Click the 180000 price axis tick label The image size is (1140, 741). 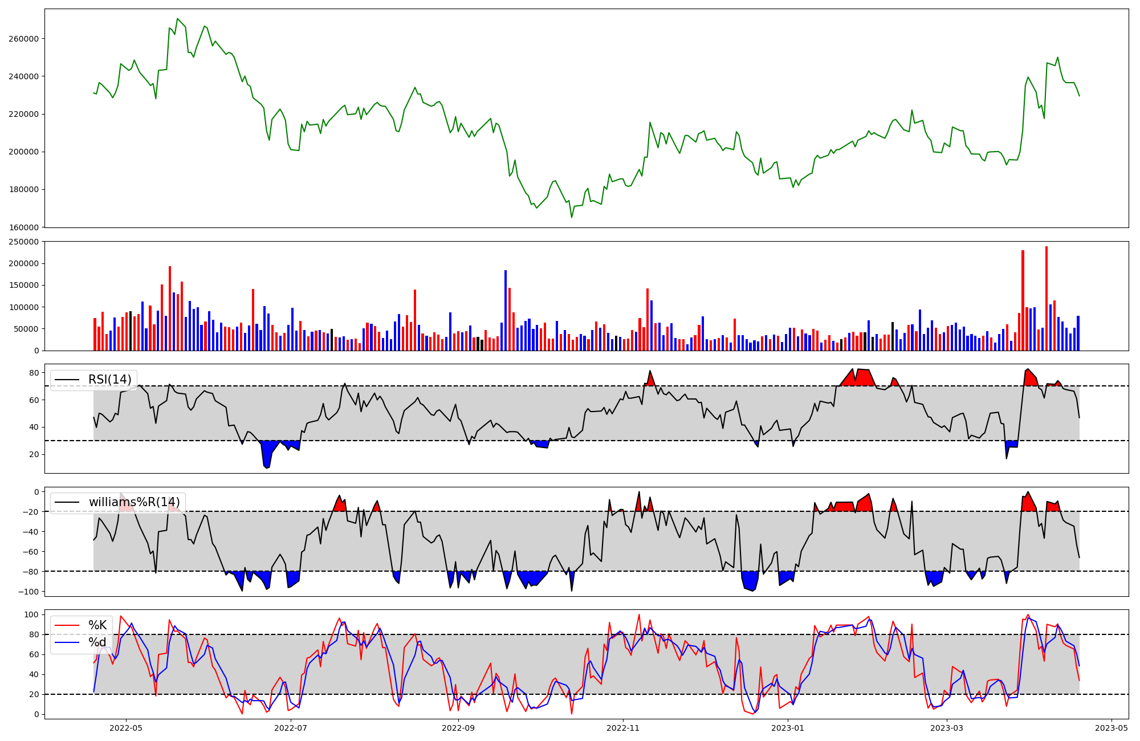[25, 189]
